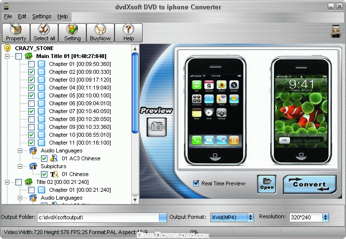Click the Select all toolbar button
Viewport: 346px width, 239px height.
(x=44, y=32)
